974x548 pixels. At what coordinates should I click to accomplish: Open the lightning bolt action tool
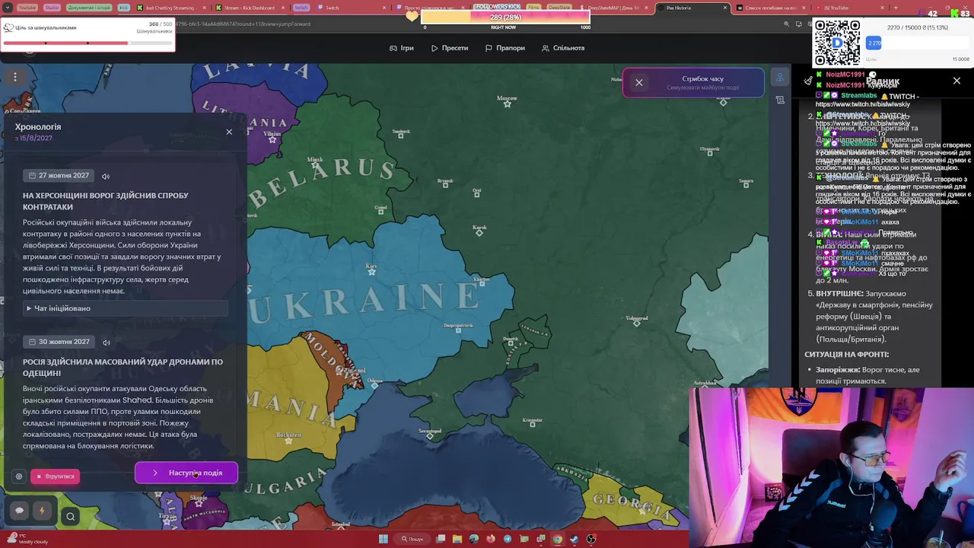click(42, 511)
